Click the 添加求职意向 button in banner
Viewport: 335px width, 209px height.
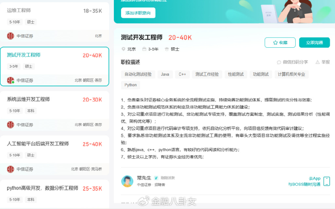(x=138, y=13)
